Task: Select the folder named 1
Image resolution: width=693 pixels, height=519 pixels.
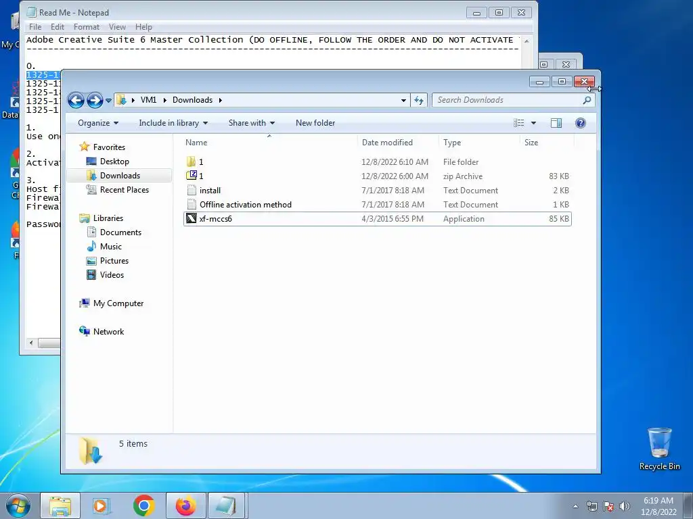Action: (x=378, y=162)
